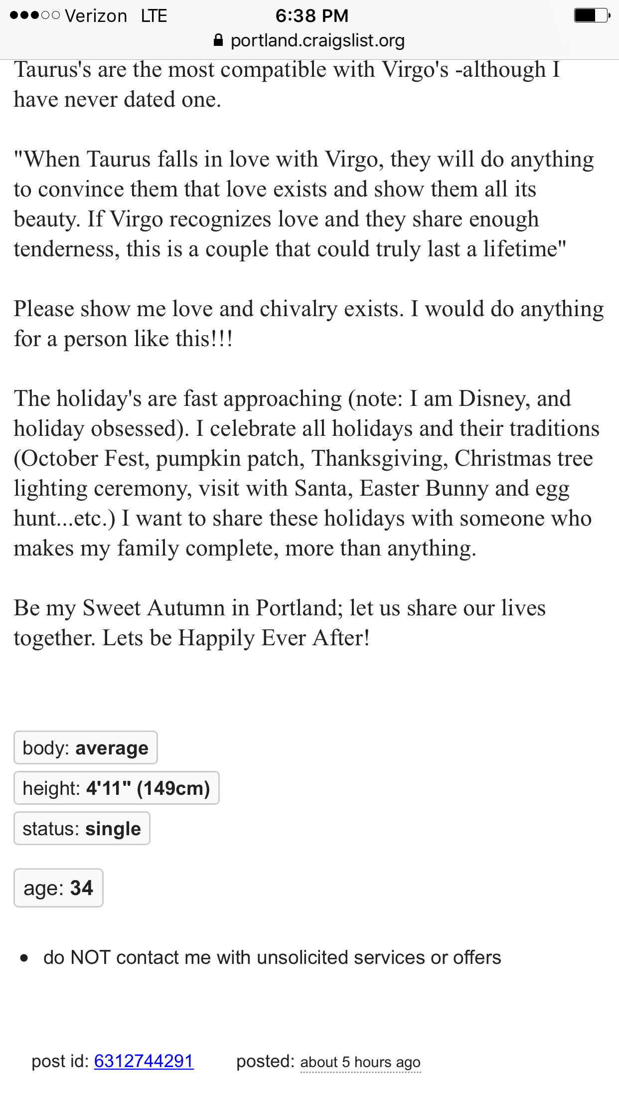Tap the height 4'11" (149cm) tag
Screen dimensions: 619x1101
point(117,788)
